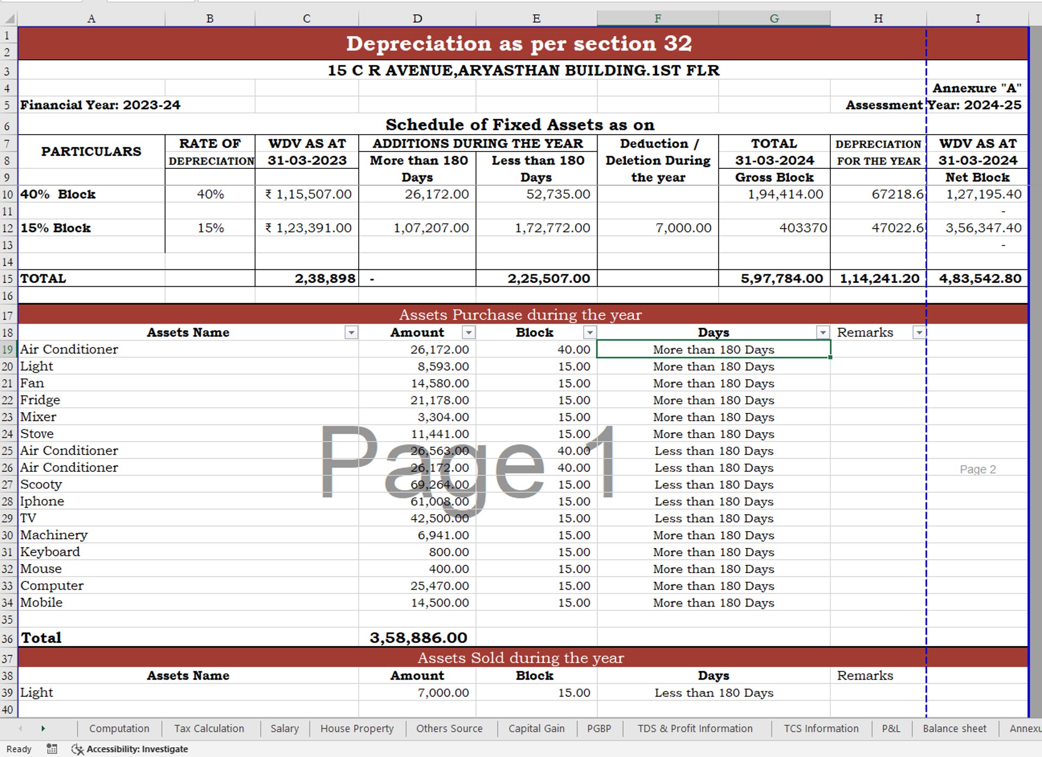Click the Accessibility Investigate icon
The height and width of the screenshot is (757, 1042).
pos(78,749)
